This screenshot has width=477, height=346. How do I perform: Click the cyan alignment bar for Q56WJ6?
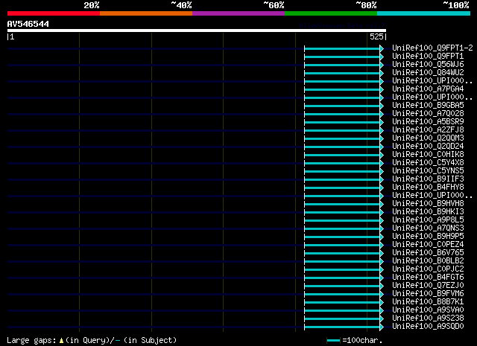(x=342, y=65)
